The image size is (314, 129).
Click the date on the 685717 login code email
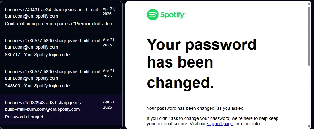point(109,42)
